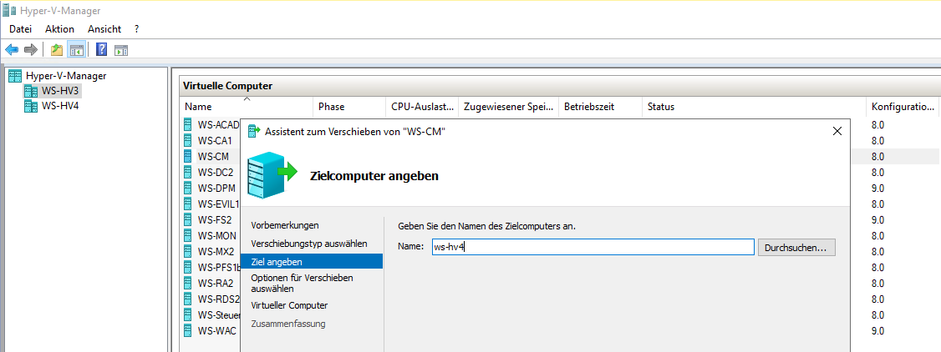This screenshot has height=352, width=941.
Task: Click the WS-HV4 server icon in tree
Action: coord(31,106)
